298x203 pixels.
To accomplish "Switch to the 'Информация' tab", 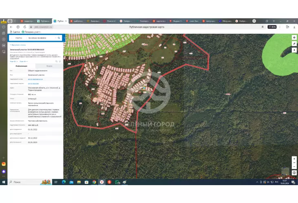I will pos(22,66).
